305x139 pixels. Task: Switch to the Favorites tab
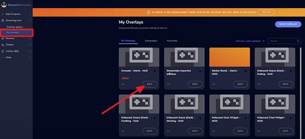pyautogui.click(x=172, y=41)
